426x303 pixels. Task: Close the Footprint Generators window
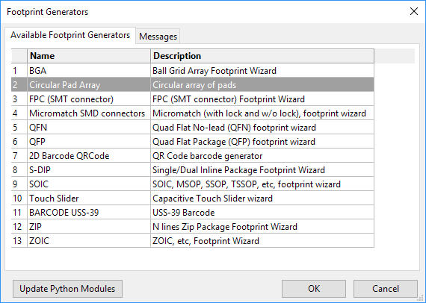[x=414, y=11]
